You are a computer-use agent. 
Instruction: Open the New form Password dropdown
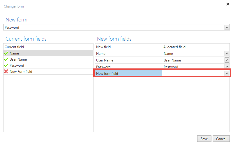click(227, 27)
